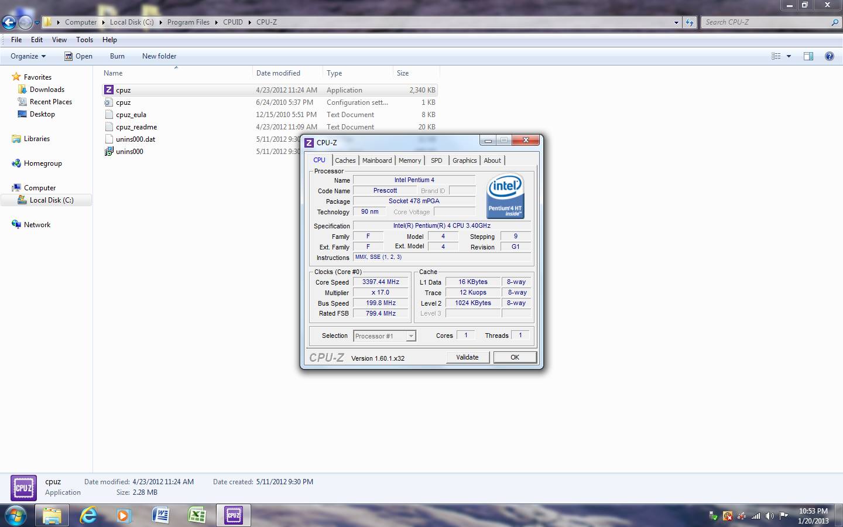843x527 pixels.
Task: Click the Explorer help question mark icon
Action: coord(830,56)
